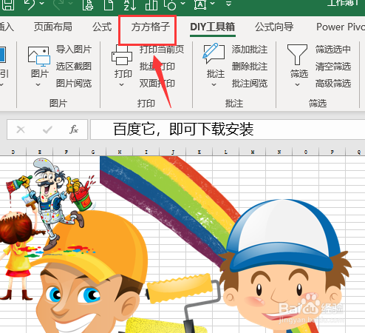Click 高级筛选 button
Image resolution: width=365 pixels, height=333 pixels.
333,84
